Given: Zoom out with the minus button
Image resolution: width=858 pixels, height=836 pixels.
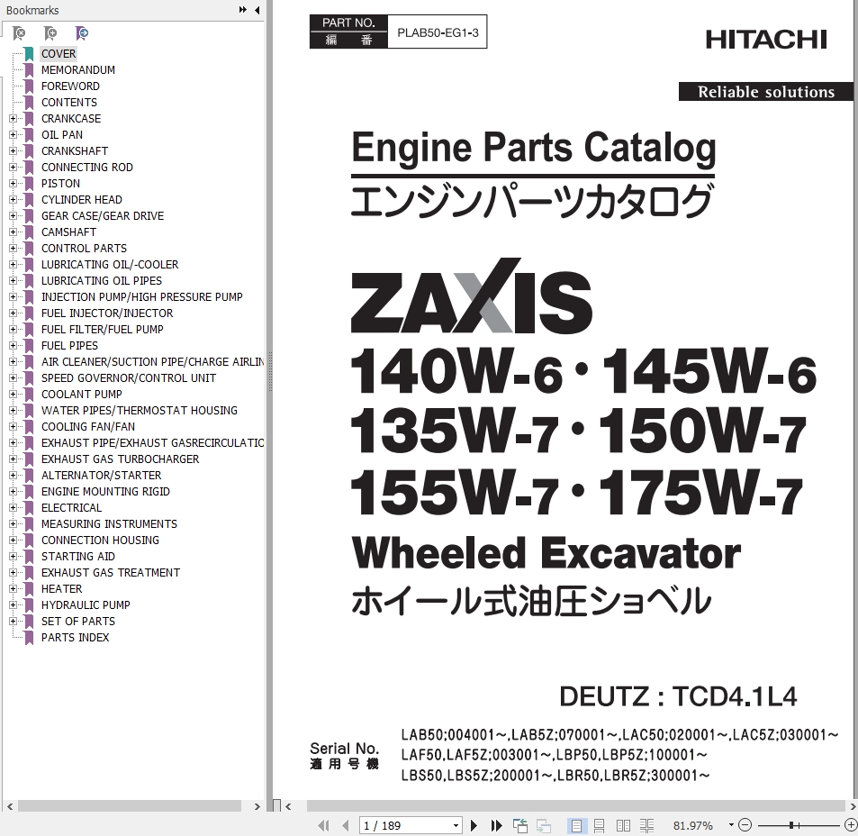Looking at the screenshot, I should coord(745,824).
